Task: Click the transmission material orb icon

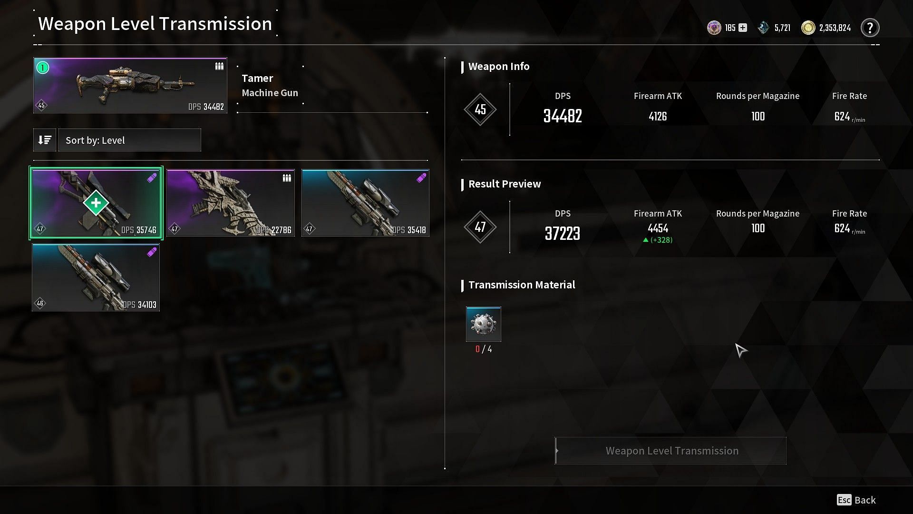Action: coord(483,324)
